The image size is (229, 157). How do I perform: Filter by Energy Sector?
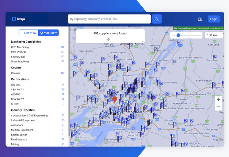(x=38, y=135)
